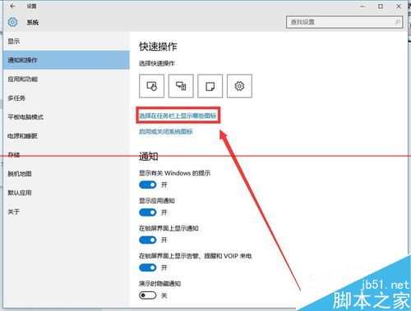This screenshot has height=311, width=411.
Task: Toggle lock screen alarms and VOIP switch
Action: pyautogui.click(x=148, y=268)
